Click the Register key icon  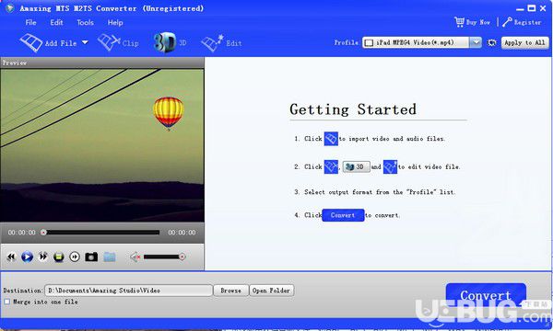(x=507, y=22)
